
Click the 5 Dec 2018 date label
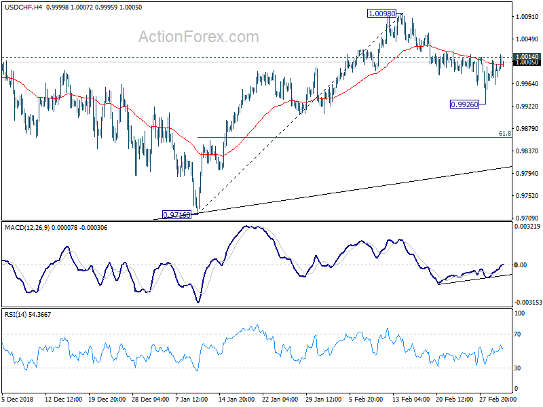18,400
